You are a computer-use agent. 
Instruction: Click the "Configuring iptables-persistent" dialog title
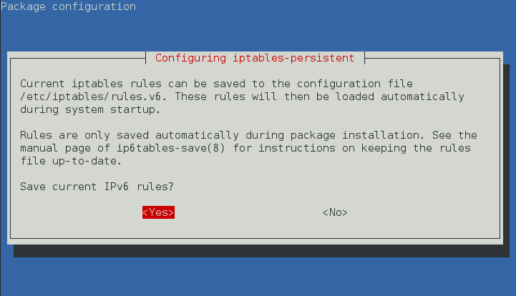[x=255, y=57]
